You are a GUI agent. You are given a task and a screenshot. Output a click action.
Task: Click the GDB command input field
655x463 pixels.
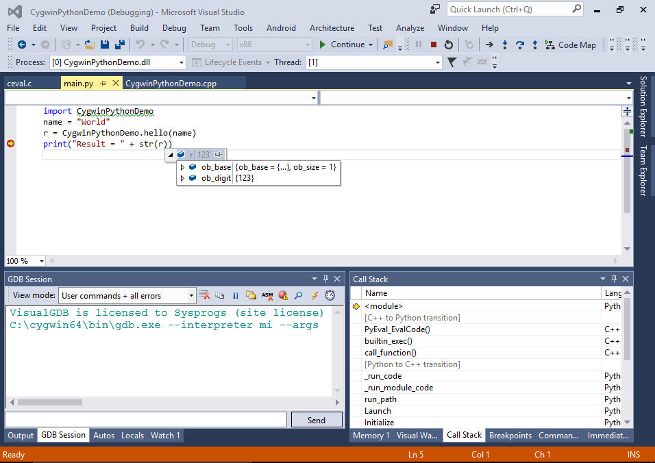145,420
